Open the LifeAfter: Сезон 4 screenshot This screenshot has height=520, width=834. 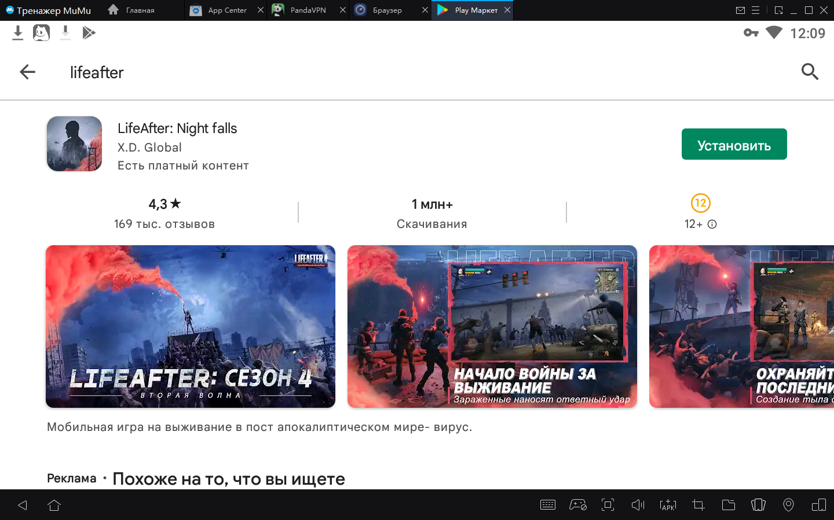(190, 326)
